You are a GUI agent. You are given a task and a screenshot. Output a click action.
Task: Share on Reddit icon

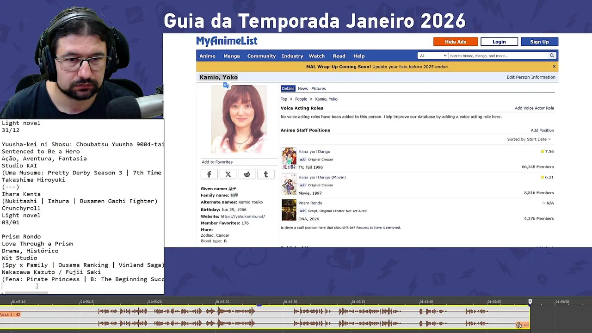coord(247,174)
